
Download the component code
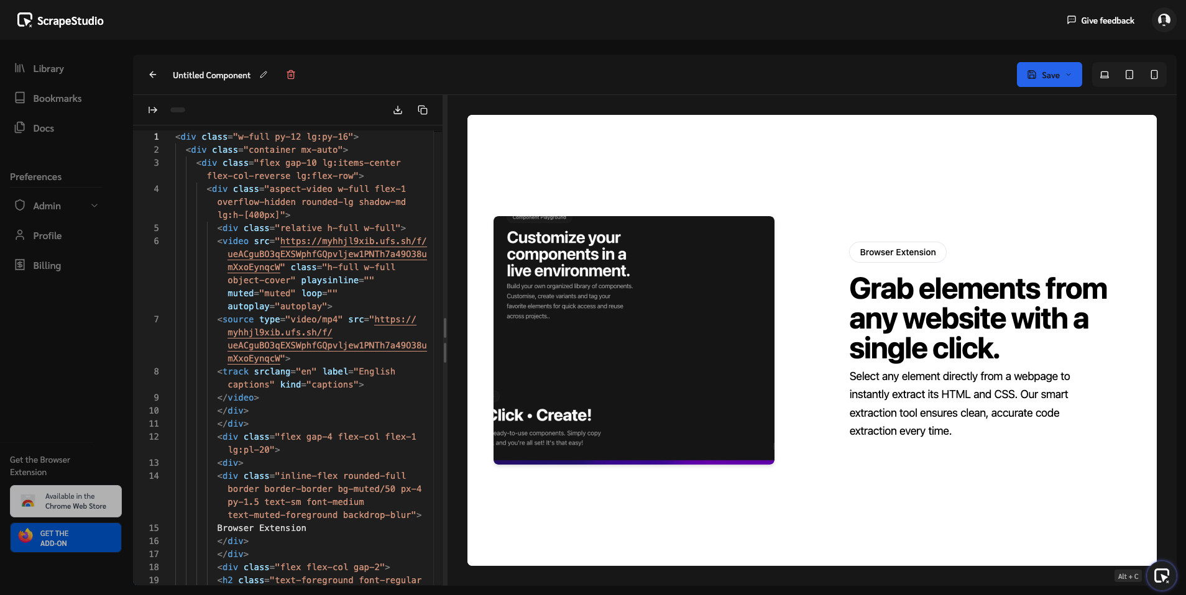398,110
